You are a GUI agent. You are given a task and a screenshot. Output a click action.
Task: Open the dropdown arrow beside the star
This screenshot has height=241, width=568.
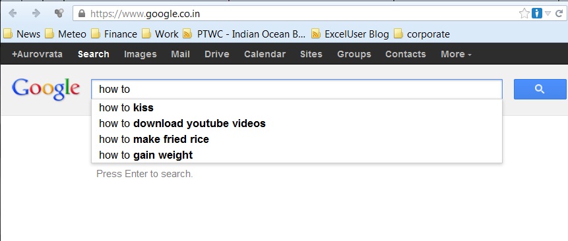548,14
